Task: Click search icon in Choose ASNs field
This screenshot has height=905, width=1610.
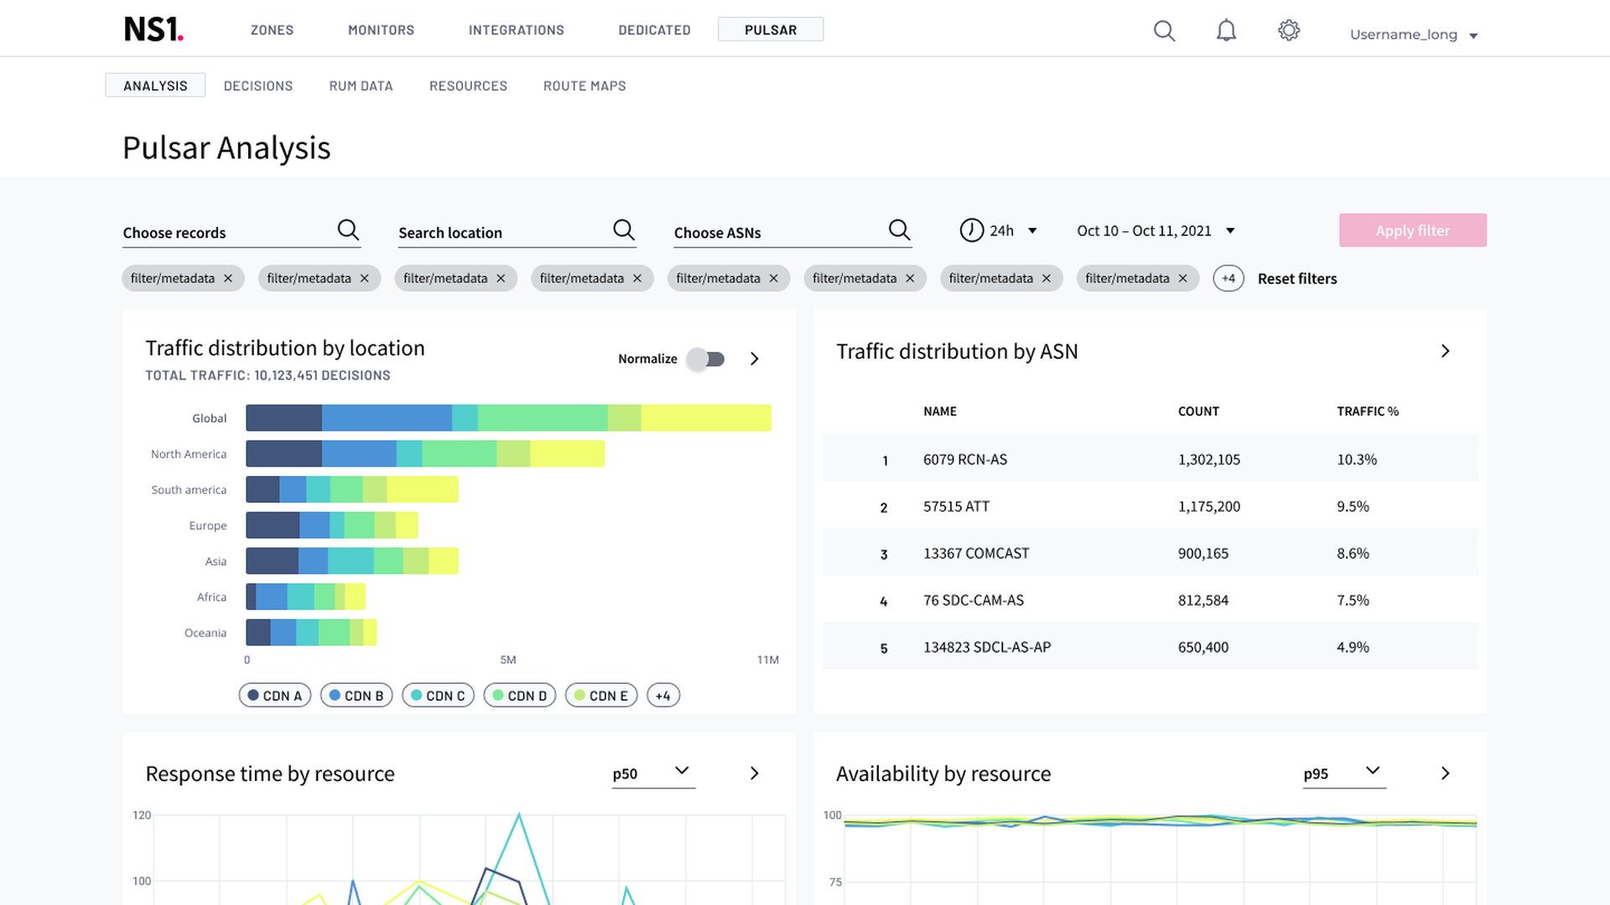Action: pyautogui.click(x=899, y=230)
